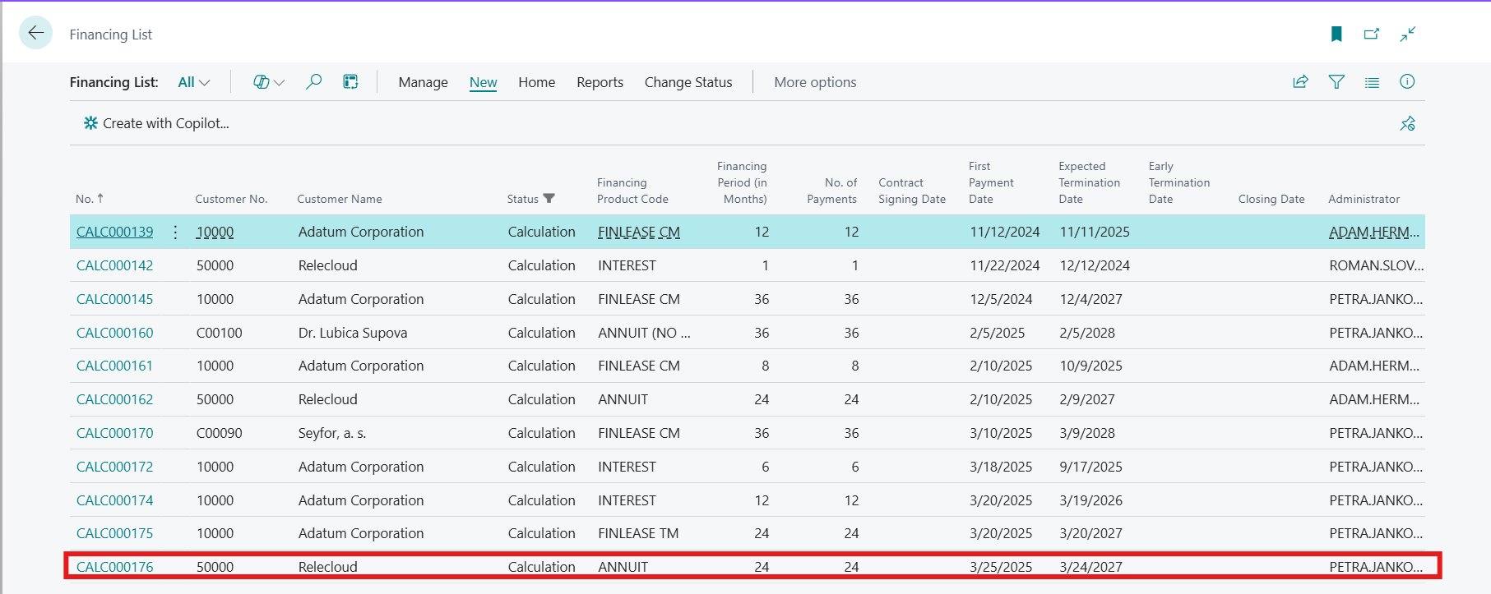This screenshot has height=594, width=1491.
Task: Open page in new window icon
Action: click(x=1372, y=34)
